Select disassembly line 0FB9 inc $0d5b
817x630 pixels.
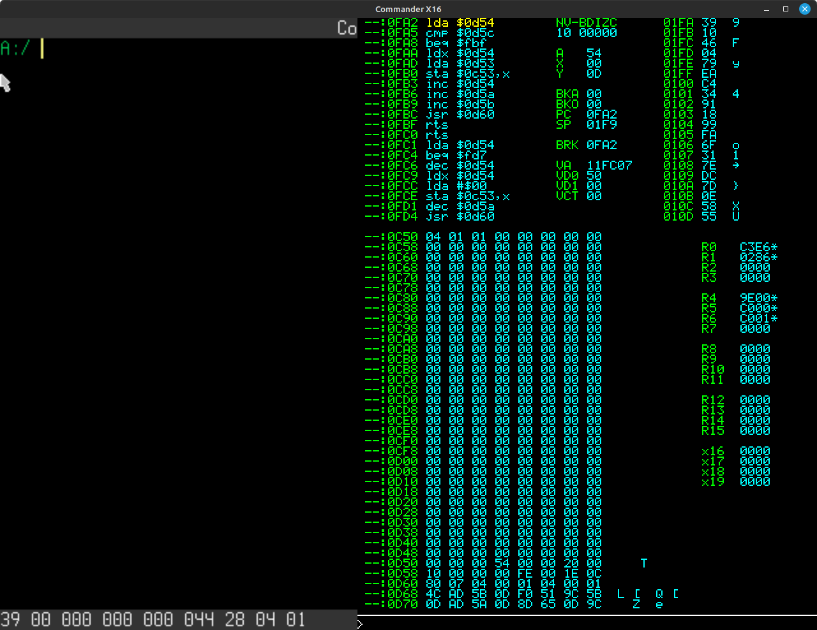[430, 105]
